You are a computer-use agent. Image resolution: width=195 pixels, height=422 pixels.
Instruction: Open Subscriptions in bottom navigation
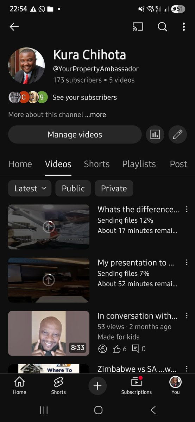[137, 386]
